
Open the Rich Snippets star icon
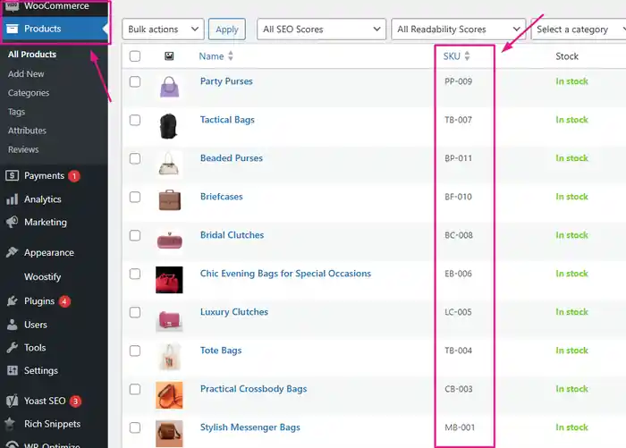tap(11, 423)
